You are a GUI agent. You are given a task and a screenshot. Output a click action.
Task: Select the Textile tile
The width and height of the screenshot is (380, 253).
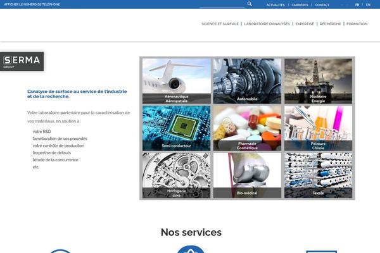tap(318, 175)
